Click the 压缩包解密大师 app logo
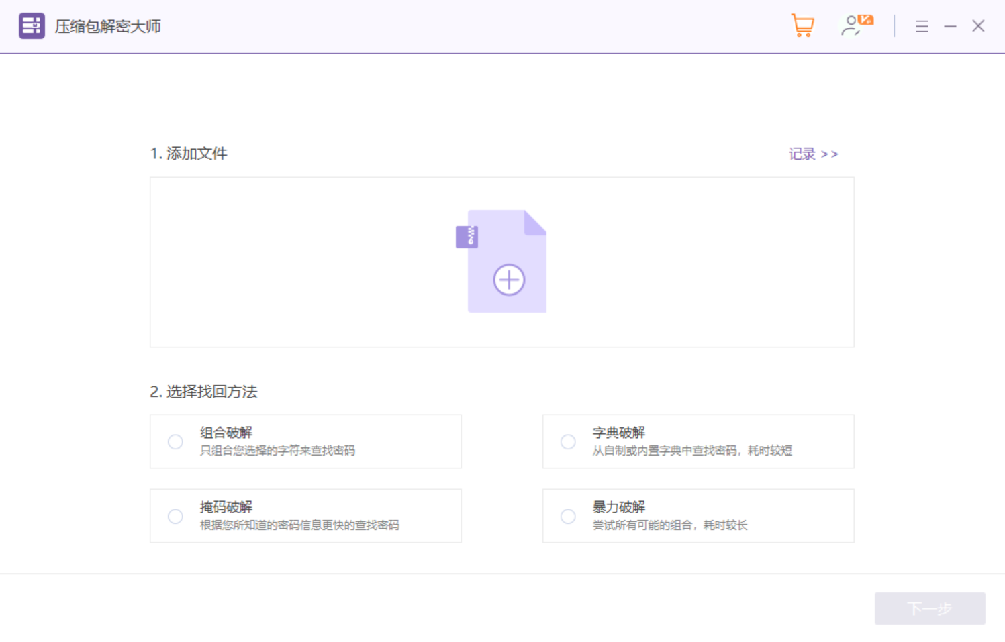 tap(31, 25)
